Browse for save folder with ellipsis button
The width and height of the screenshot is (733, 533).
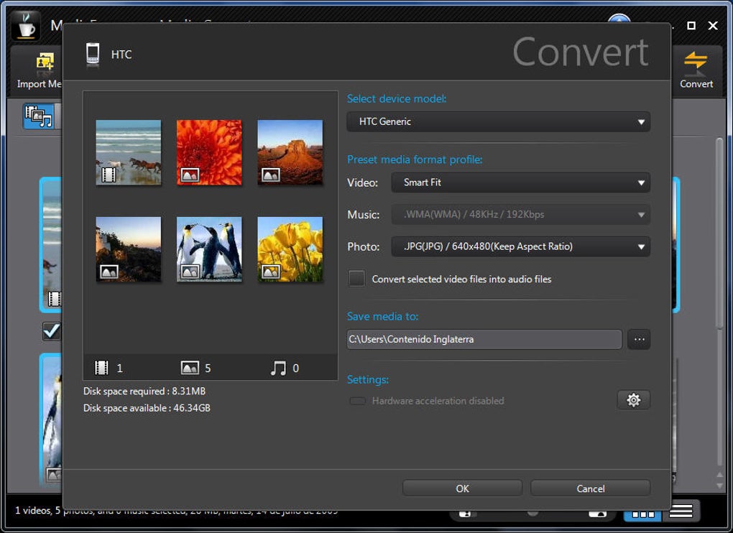click(x=638, y=339)
